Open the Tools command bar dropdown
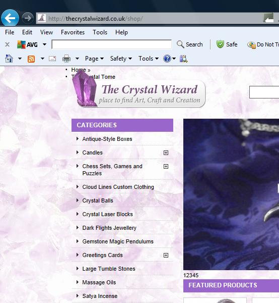Screen dimensions: 279x303 click(x=149, y=59)
